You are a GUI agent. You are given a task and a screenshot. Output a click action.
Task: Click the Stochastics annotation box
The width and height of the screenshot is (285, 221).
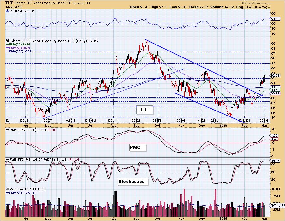pos(133,182)
